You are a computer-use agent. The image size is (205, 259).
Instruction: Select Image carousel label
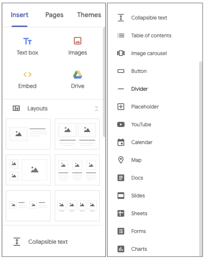[x=149, y=53]
